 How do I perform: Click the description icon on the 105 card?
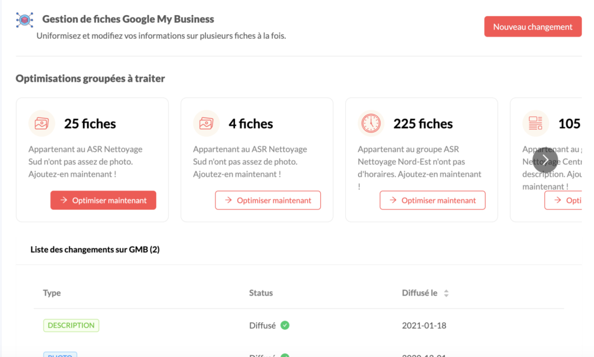[535, 123]
